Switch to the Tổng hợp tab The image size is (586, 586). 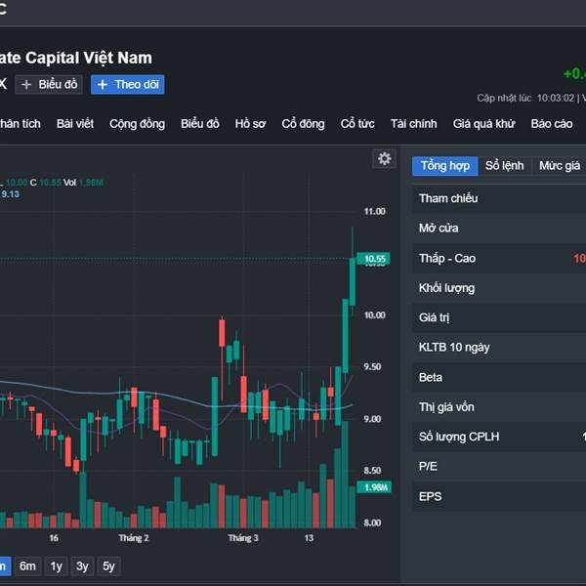[444, 166]
